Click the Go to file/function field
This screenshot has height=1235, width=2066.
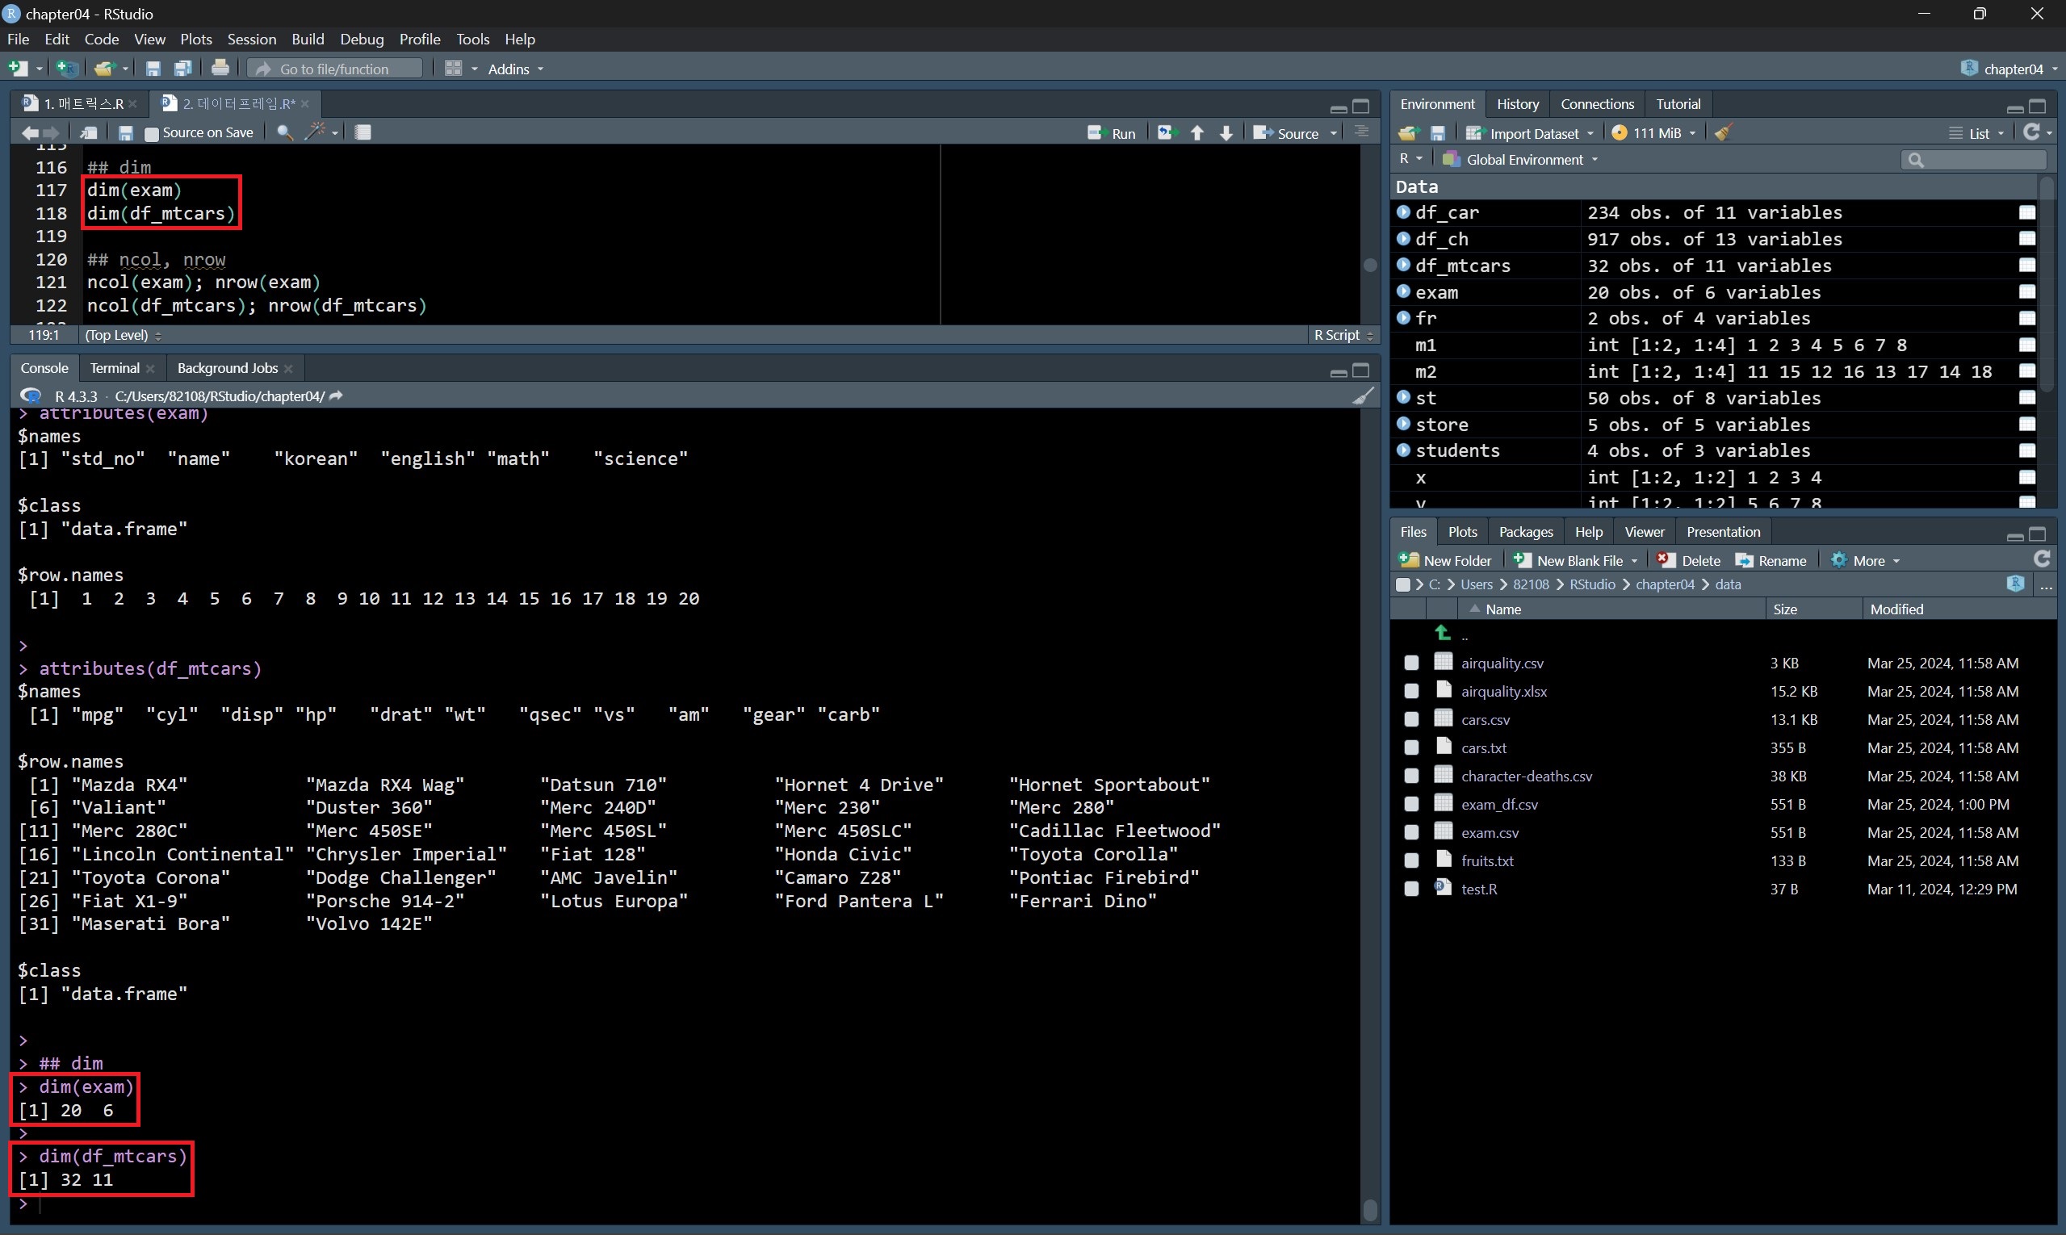click(334, 69)
